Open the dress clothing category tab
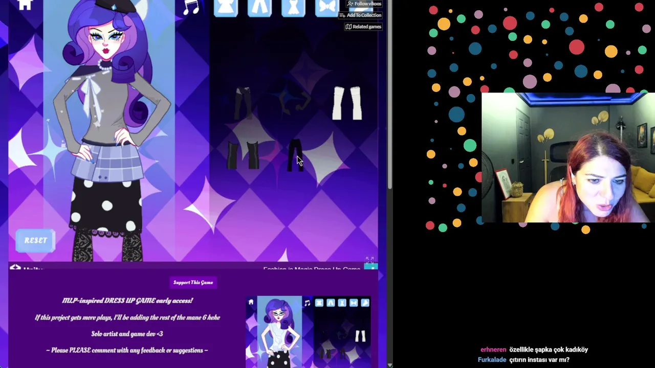655x368 pixels. tap(293, 8)
